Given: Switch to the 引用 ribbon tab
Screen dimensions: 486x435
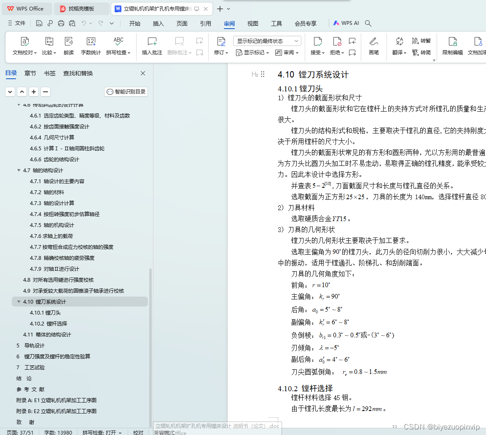Looking at the screenshot, I should [x=206, y=24].
